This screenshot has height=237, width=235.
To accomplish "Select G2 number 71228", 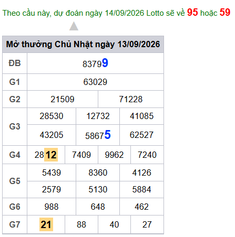I will coord(131,99).
